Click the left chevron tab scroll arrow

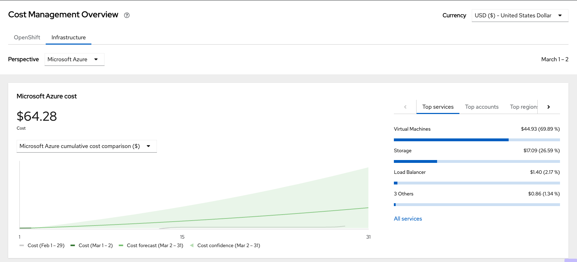[405, 107]
